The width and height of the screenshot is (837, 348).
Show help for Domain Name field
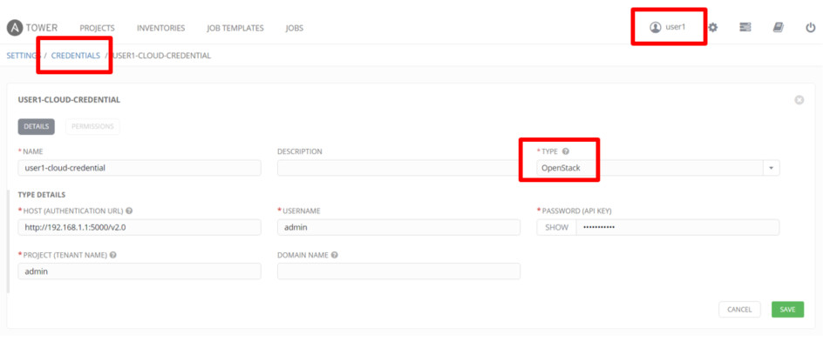[x=334, y=255]
